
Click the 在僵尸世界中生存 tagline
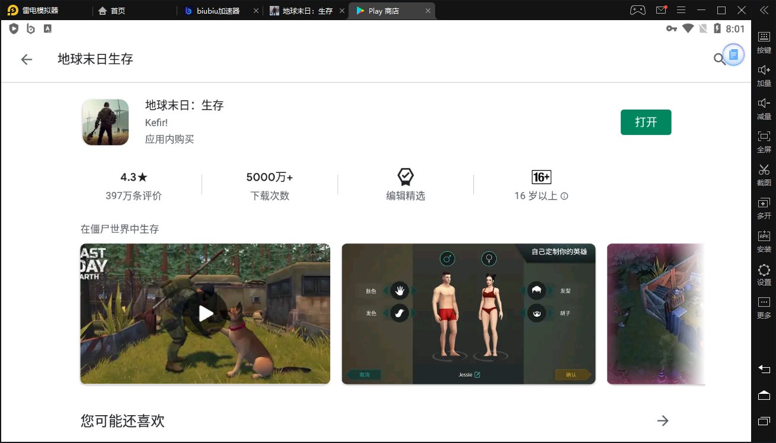click(x=120, y=229)
